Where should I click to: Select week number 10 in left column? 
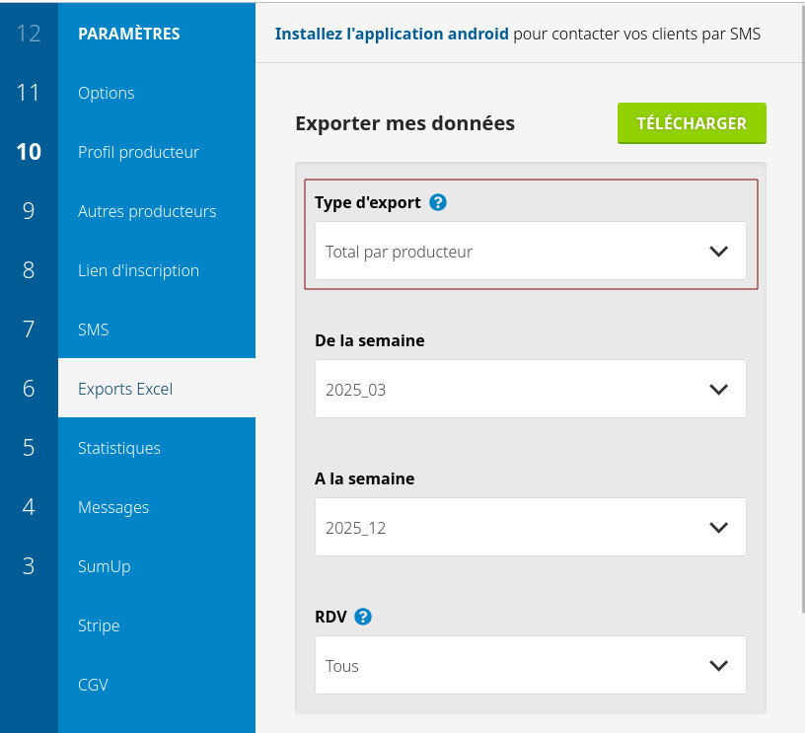coord(29,152)
